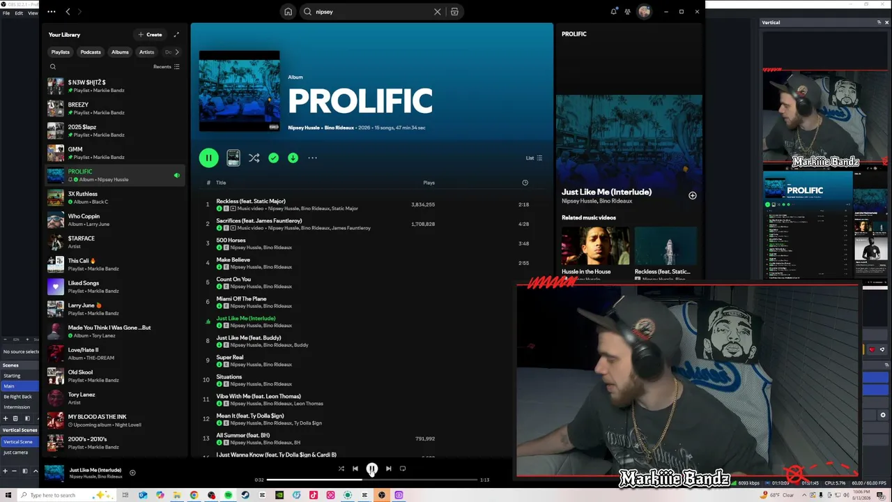The width and height of the screenshot is (892, 502).
Task: Open the Recents sort menu in library
Action: click(x=167, y=67)
